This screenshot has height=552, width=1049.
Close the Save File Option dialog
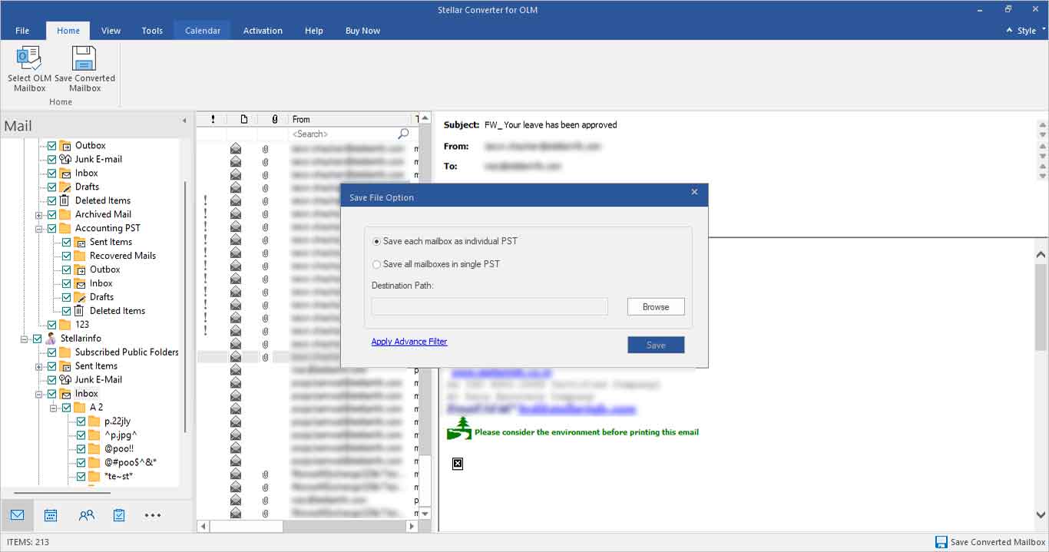coord(694,192)
